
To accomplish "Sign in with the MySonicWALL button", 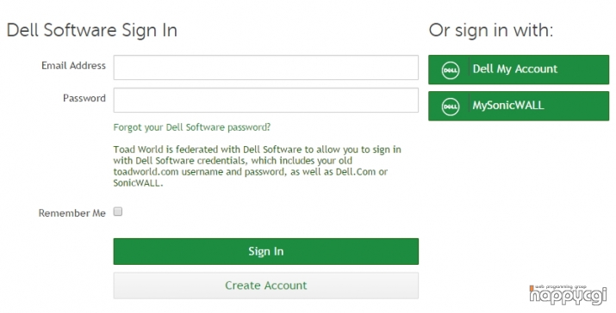I will click(519, 106).
